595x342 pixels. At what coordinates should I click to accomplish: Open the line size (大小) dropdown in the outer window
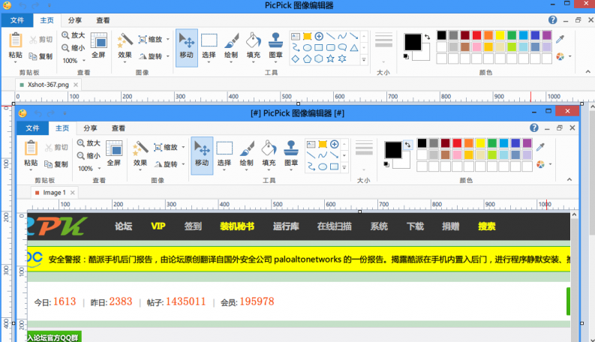pyautogui.click(x=383, y=61)
